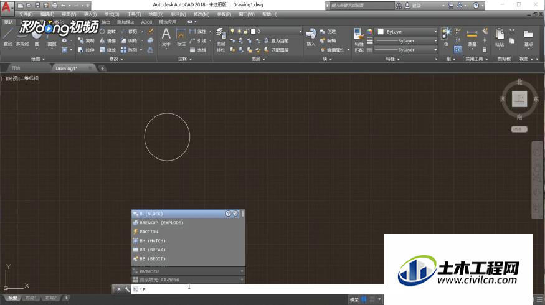Select B (BLOCK) command suggestion
The height and width of the screenshot is (305, 545).
pos(186,213)
